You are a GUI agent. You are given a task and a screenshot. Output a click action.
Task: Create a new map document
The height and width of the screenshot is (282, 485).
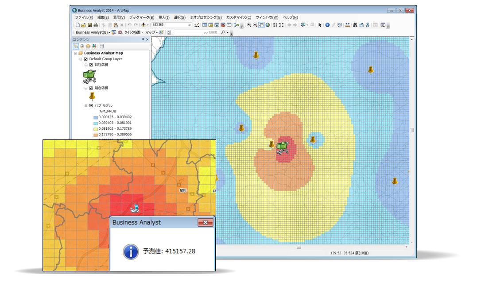78,25
